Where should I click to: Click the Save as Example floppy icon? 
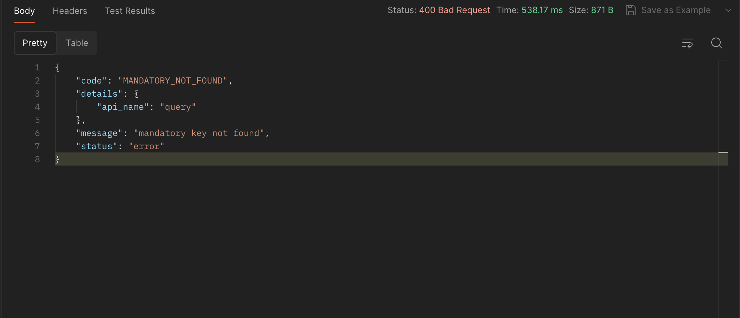pos(631,10)
